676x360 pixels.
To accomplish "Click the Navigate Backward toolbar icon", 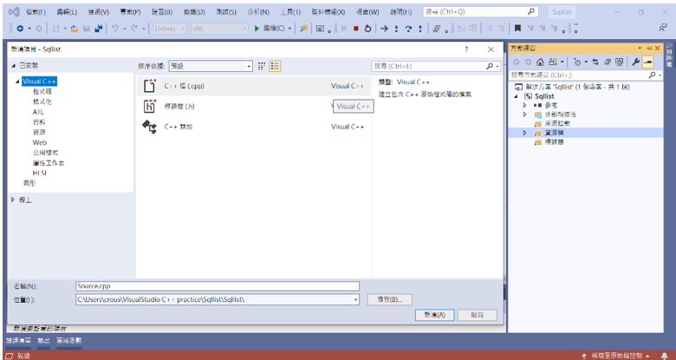I will [x=20, y=29].
